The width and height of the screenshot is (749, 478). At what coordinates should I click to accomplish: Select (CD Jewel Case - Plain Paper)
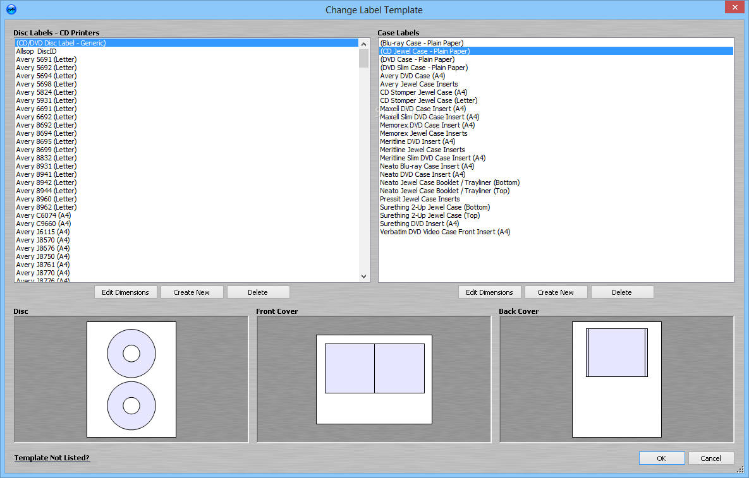[556, 51]
